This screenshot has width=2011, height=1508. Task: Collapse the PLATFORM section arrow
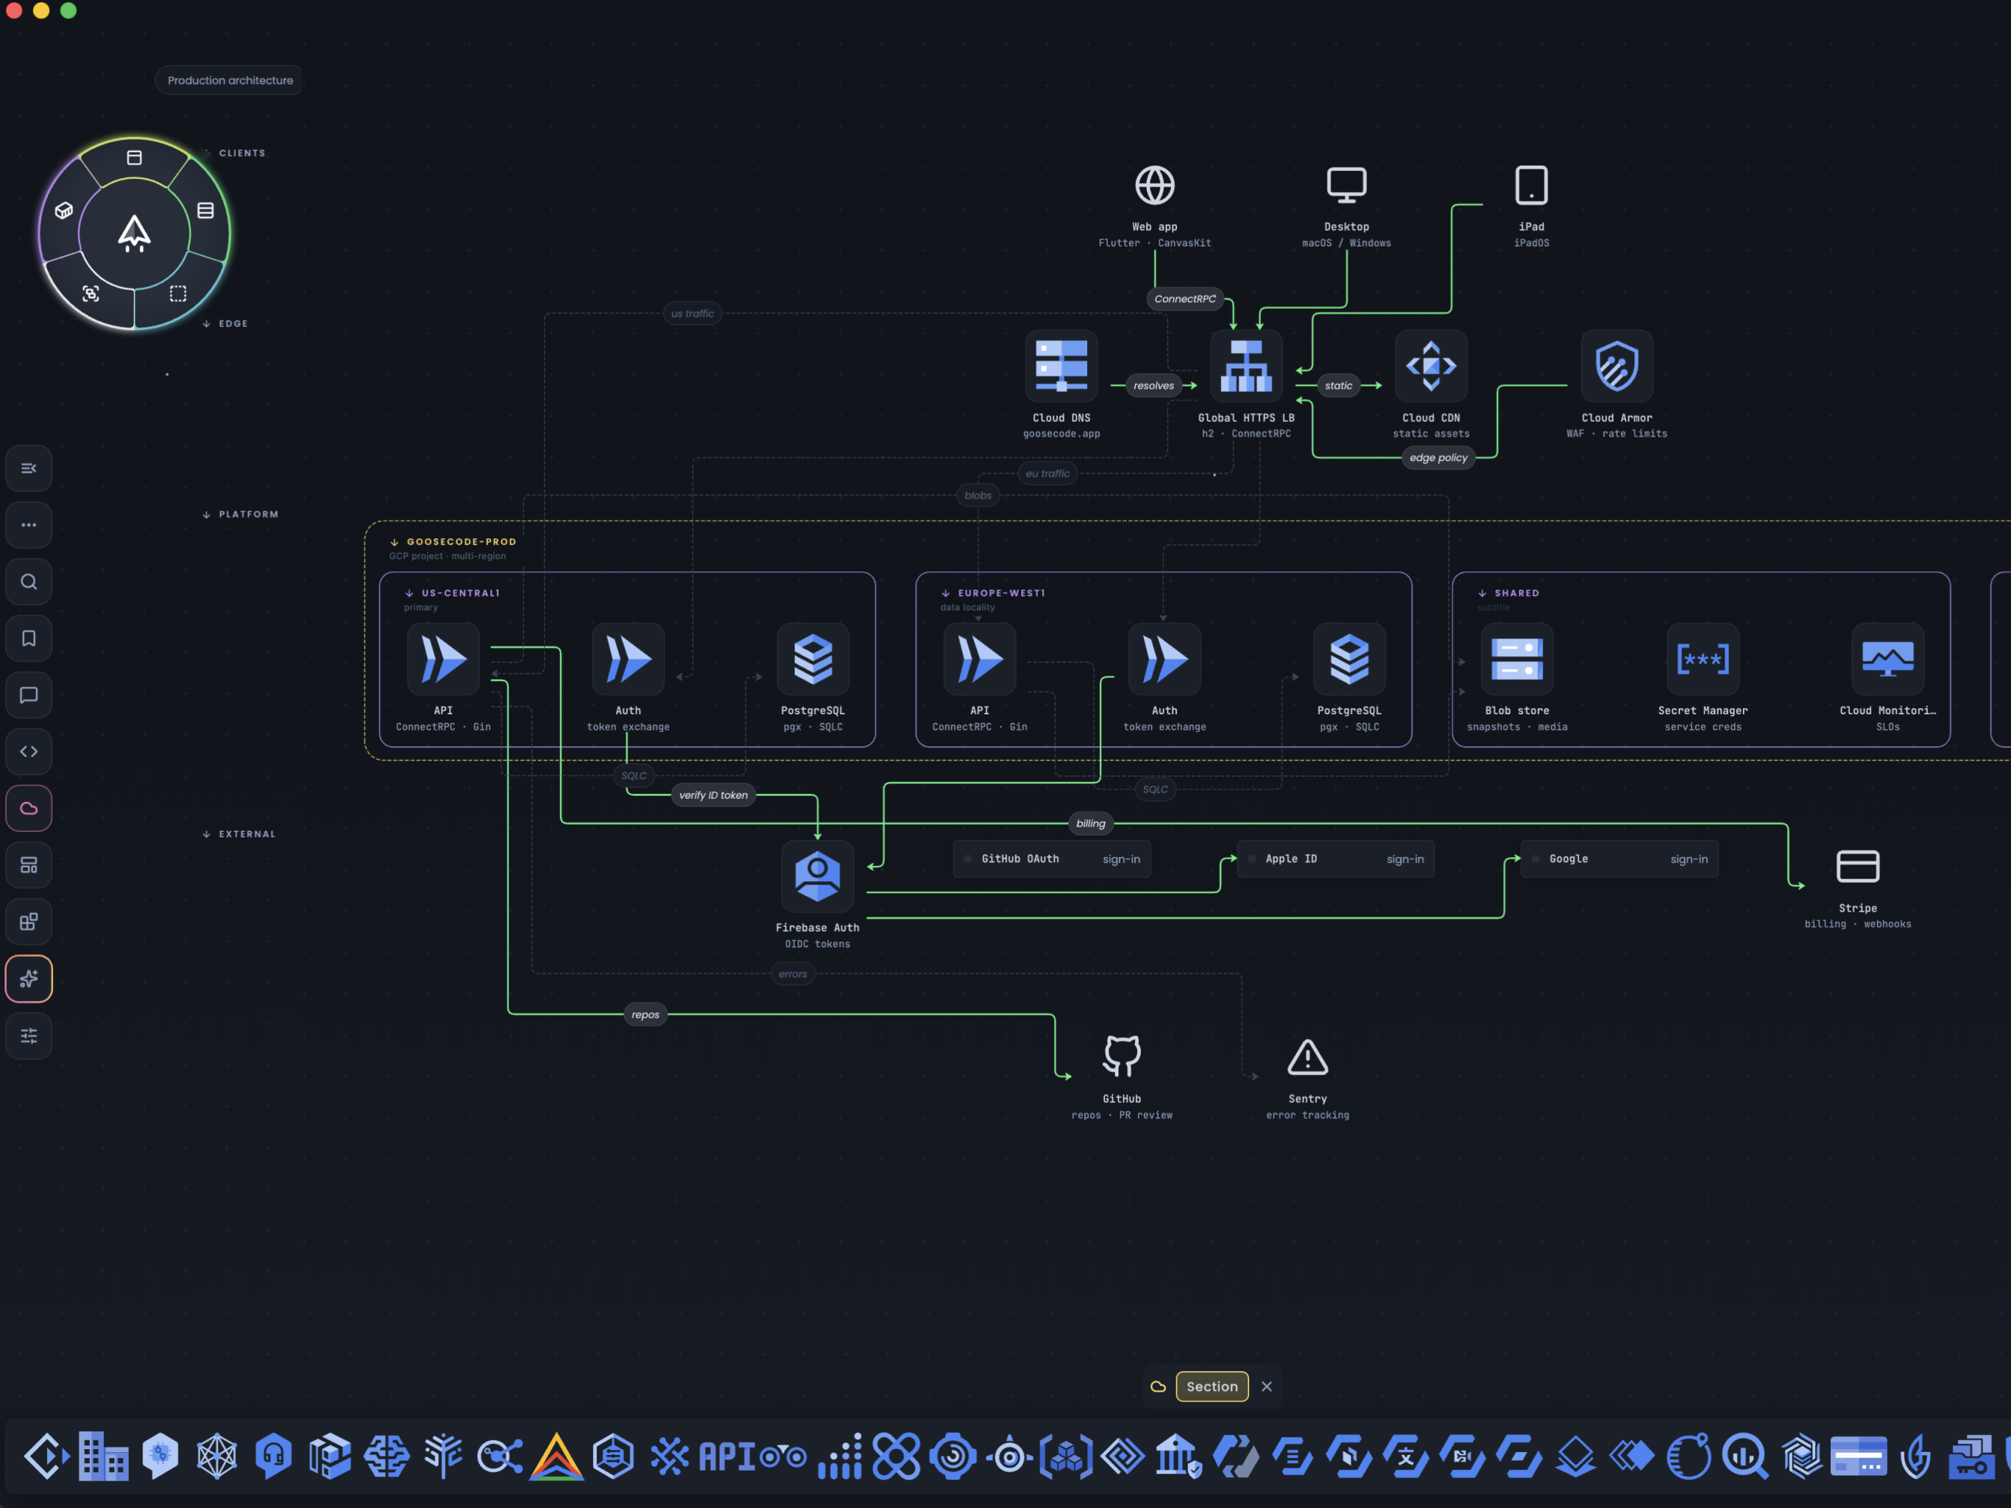click(x=206, y=515)
